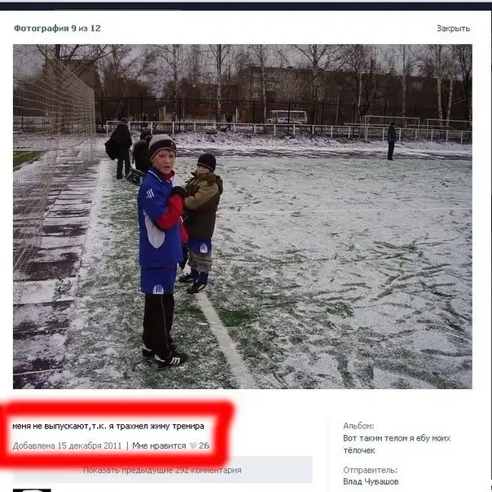Image resolution: width=492 pixels, height=492 pixels.
Task: Open sender profile Влад Чувашов
Action: tap(371, 481)
